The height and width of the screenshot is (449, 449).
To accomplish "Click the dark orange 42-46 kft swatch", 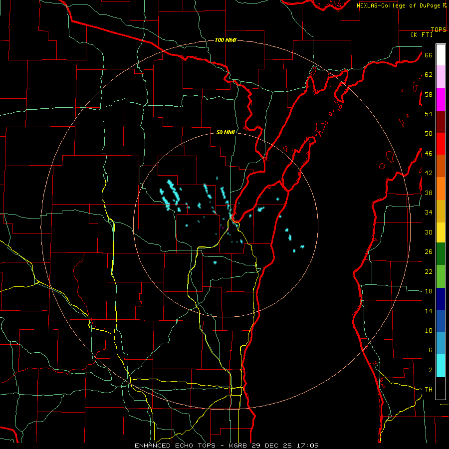I will (x=441, y=166).
